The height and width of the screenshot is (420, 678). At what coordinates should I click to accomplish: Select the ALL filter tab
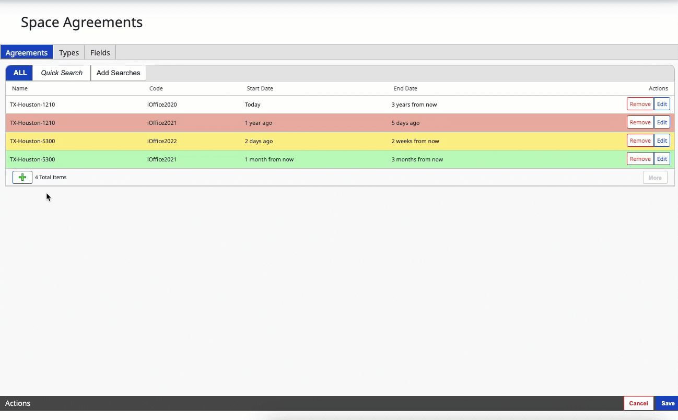pyautogui.click(x=19, y=73)
